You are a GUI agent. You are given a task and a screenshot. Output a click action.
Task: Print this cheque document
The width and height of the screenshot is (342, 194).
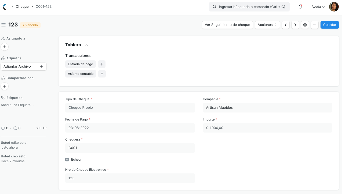coord(305,25)
